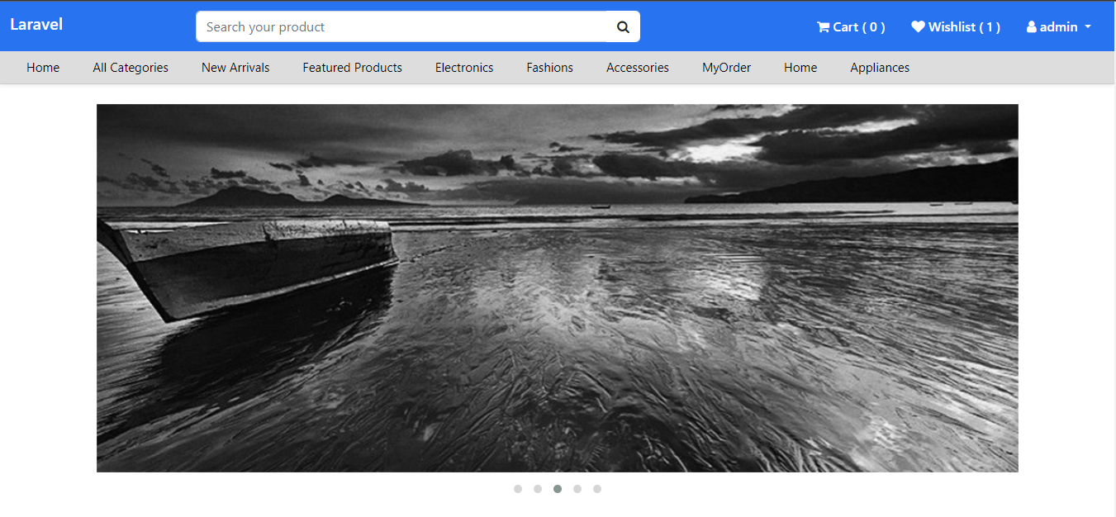
Task: Go to the Accessories category
Action: point(637,67)
